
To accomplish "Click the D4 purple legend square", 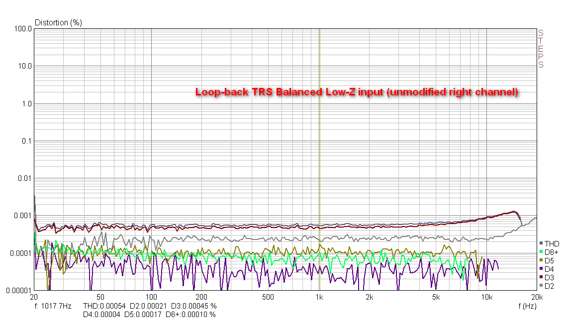I will point(541,269).
